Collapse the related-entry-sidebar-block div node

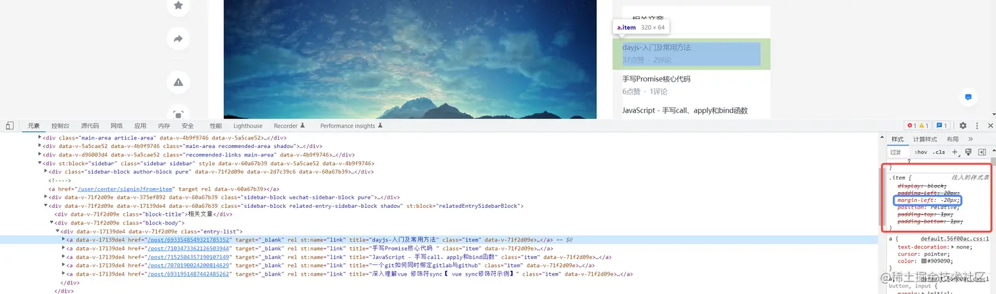[x=45, y=206]
